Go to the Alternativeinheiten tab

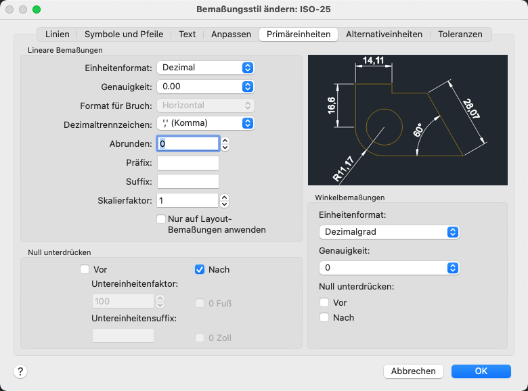[x=384, y=34]
